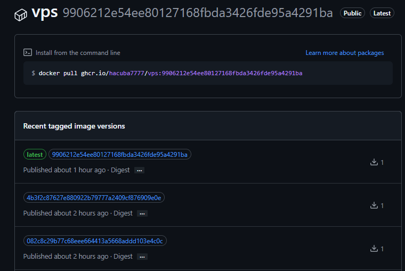Image resolution: width=405 pixels, height=271 pixels.
Task: Click the Recent tagged image versions heading
Action: click(74, 126)
